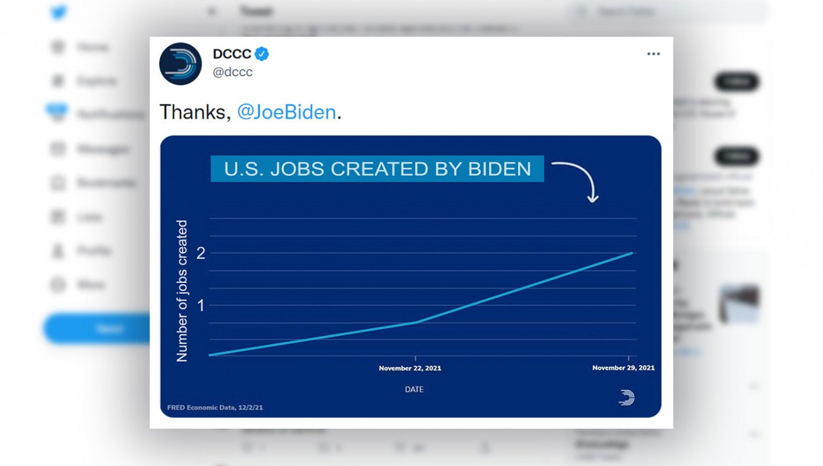Click the blue verified badge beside DCCC
The image size is (823, 466).
pyautogui.click(x=262, y=54)
